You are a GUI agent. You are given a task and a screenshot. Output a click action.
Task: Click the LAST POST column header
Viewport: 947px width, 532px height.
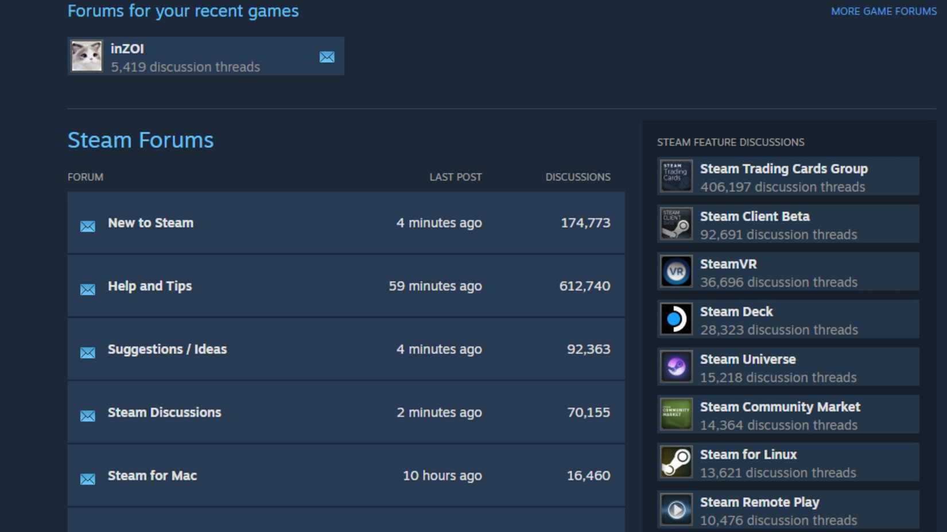point(455,177)
